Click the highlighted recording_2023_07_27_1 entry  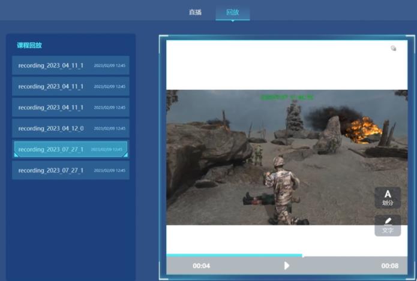click(x=70, y=149)
